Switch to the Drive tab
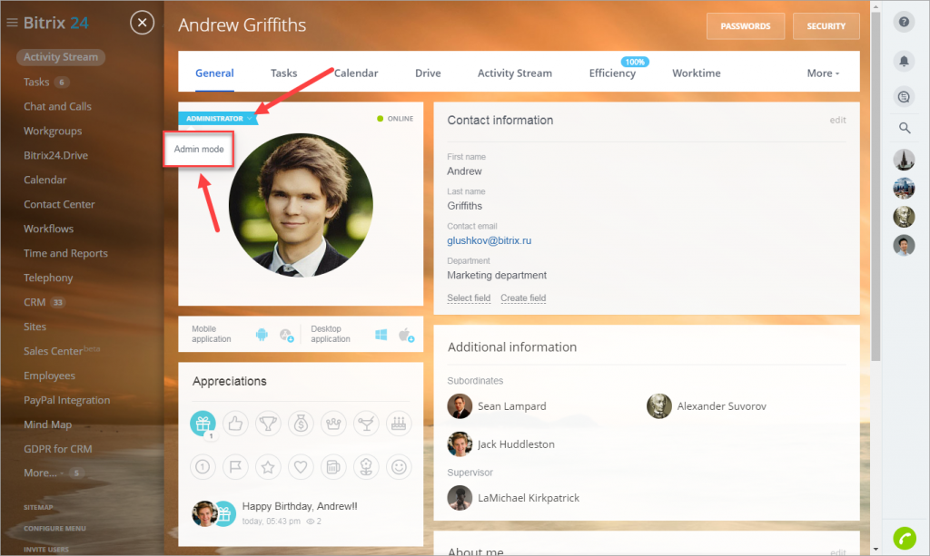930x556 pixels. [428, 73]
